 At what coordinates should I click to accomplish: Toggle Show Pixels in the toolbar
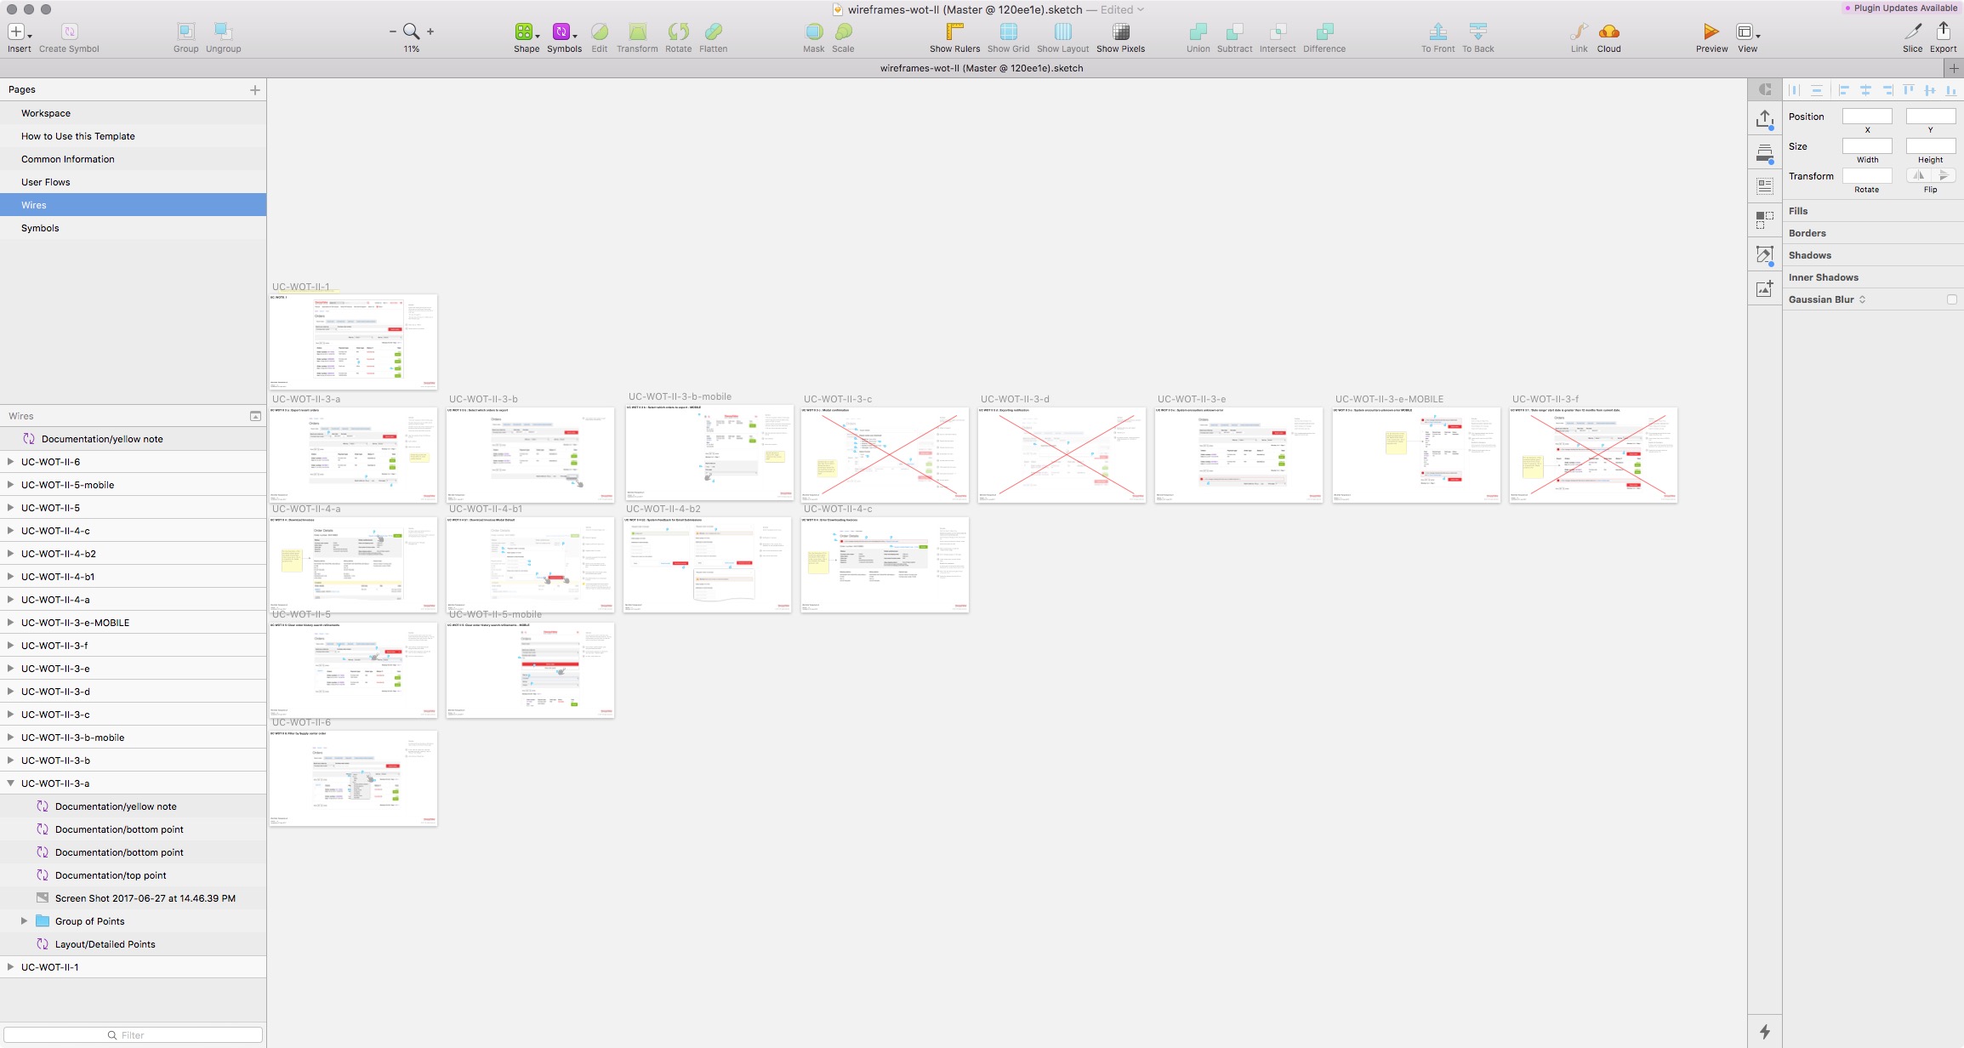pyautogui.click(x=1120, y=32)
